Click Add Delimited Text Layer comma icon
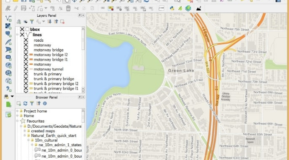This screenshot has width=289, height=160. click(x=8, y=89)
